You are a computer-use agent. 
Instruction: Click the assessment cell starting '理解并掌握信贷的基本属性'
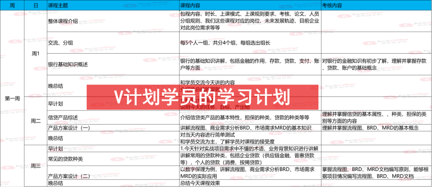pos(376,117)
